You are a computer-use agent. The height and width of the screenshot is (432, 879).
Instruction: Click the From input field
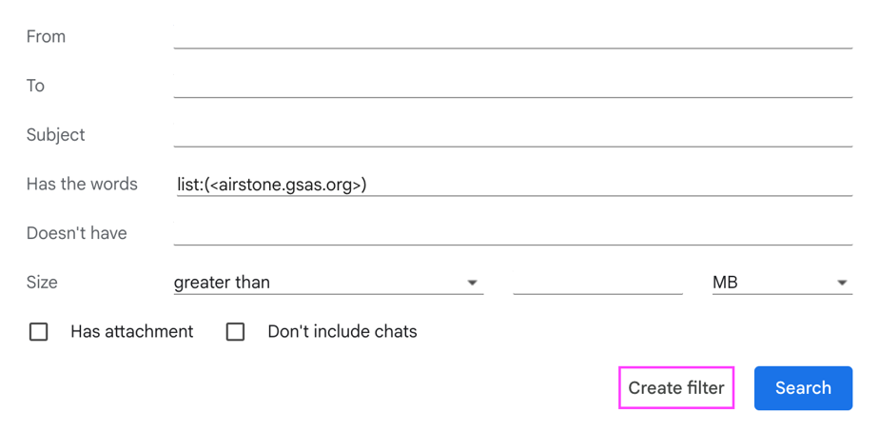[x=512, y=36]
